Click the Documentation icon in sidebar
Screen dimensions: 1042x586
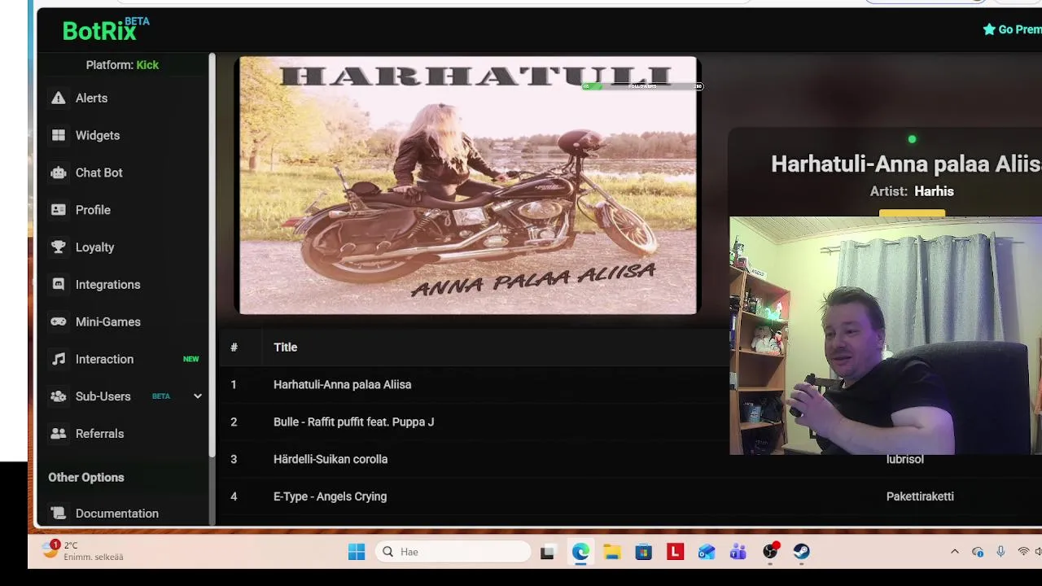click(59, 514)
